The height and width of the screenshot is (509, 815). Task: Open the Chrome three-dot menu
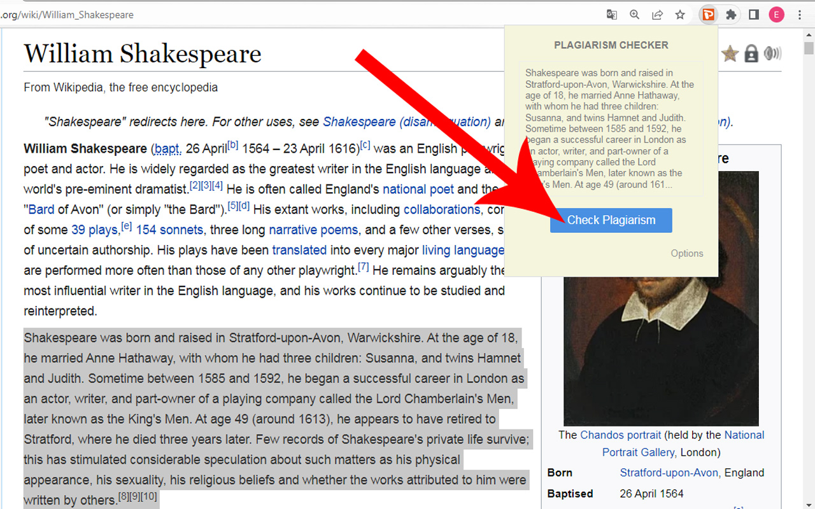pyautogui.click(x=800, y=15)
